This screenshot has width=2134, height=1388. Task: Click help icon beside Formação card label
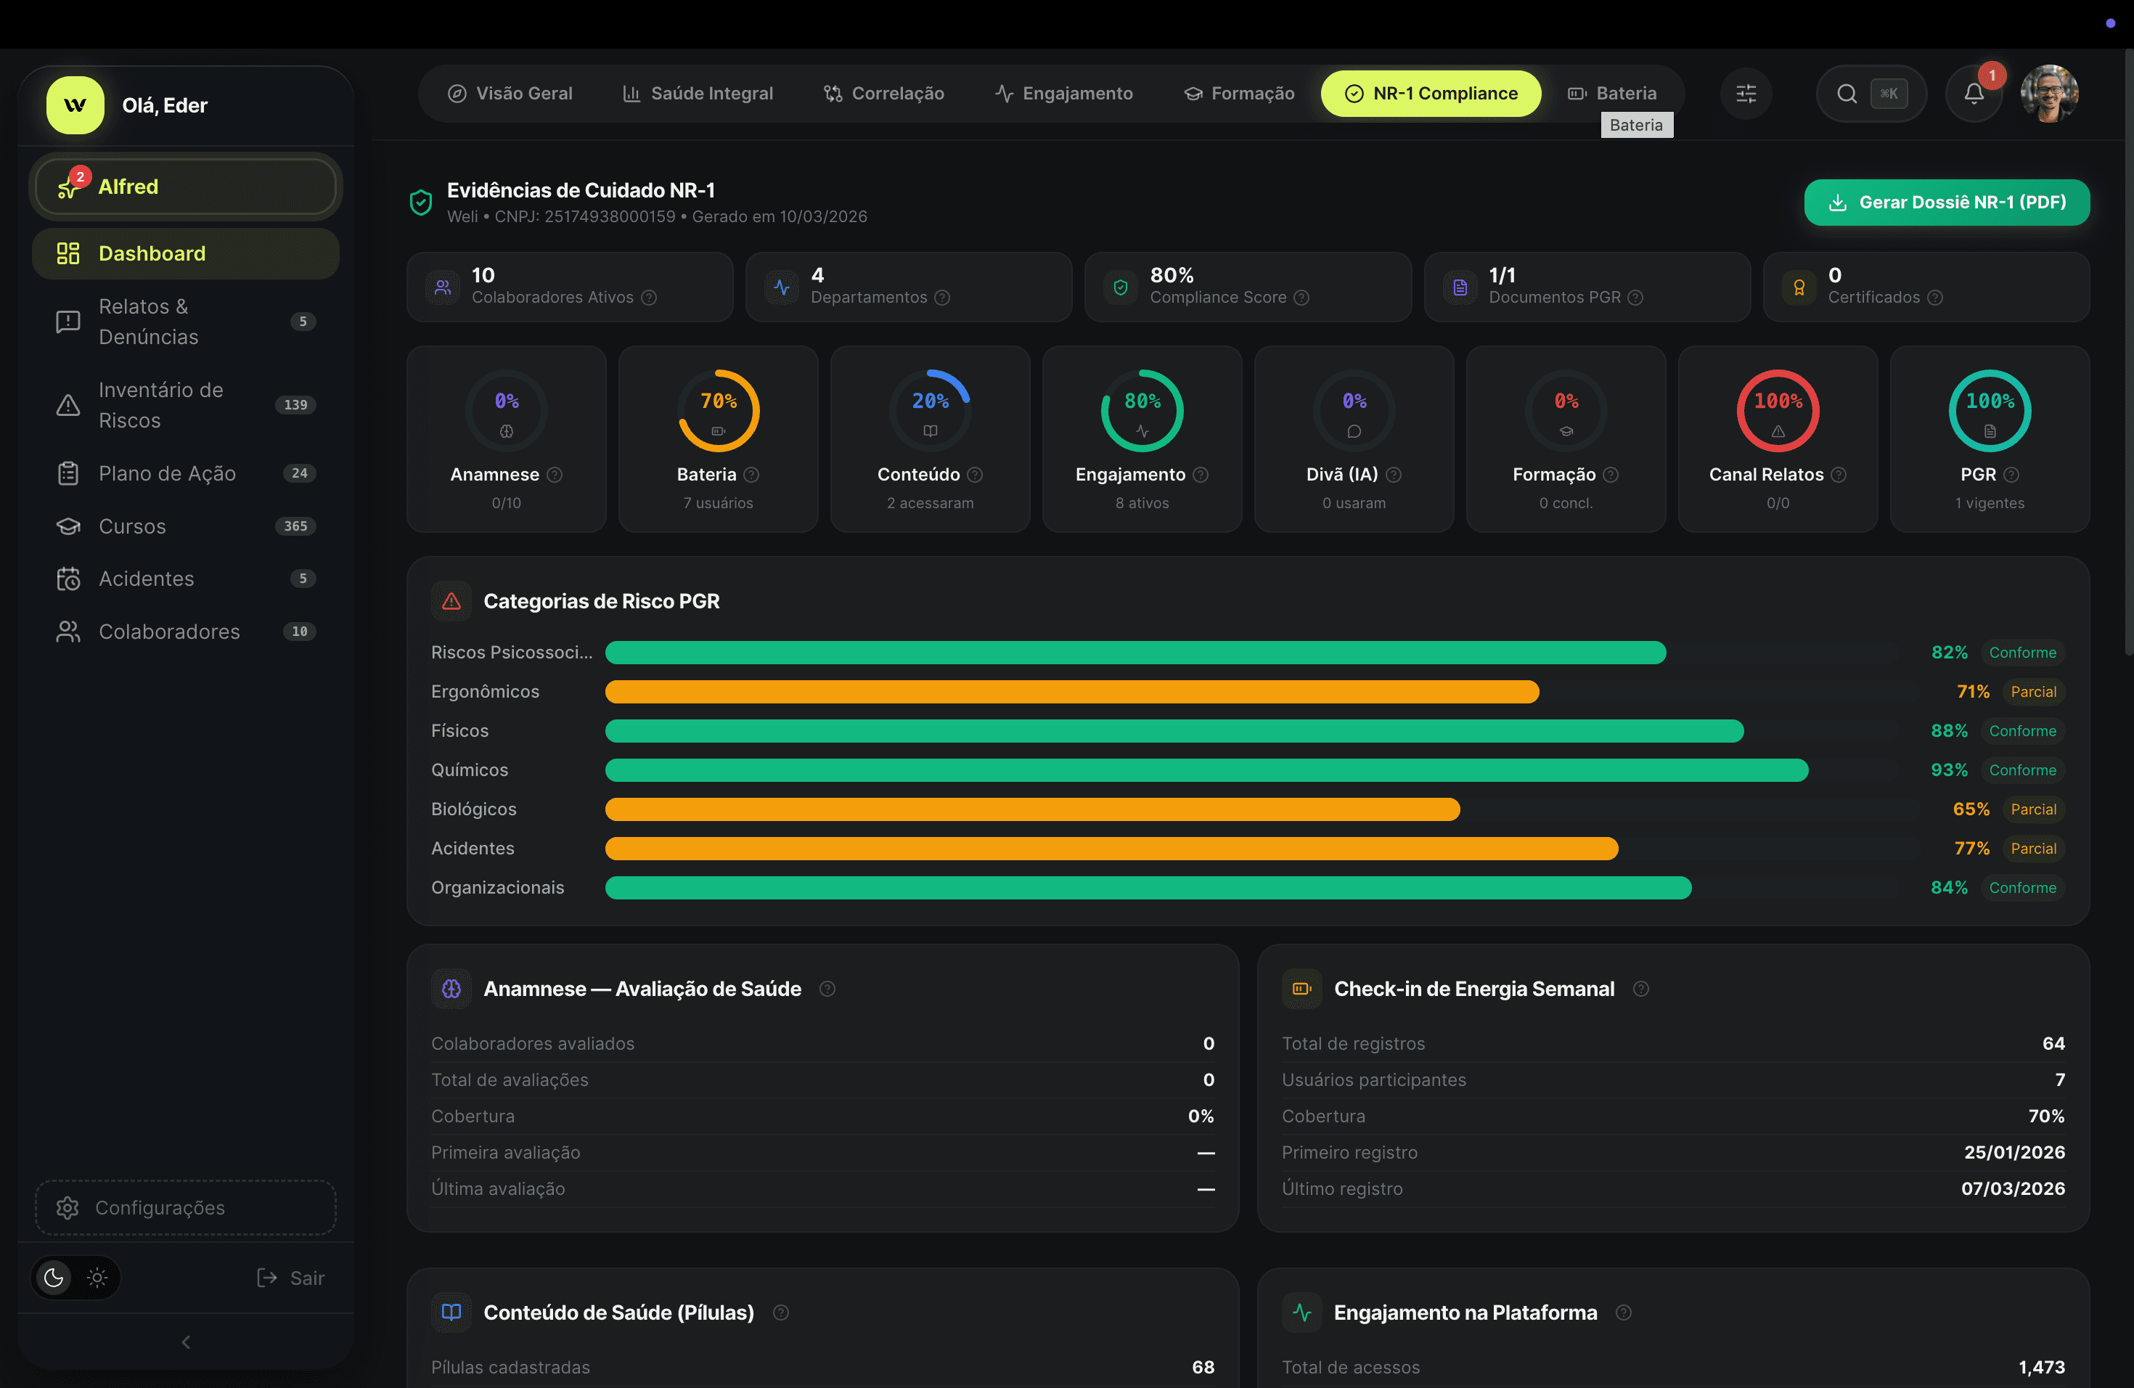(1611, 474)
